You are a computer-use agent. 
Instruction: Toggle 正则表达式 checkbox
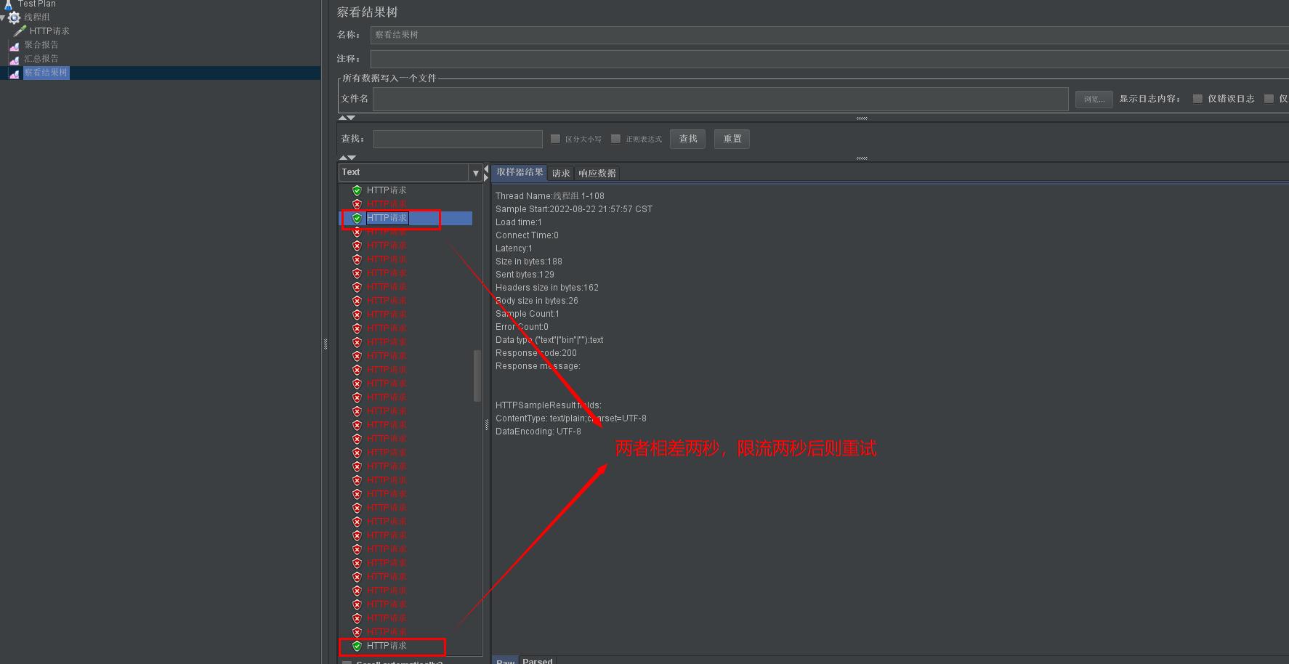615,139
